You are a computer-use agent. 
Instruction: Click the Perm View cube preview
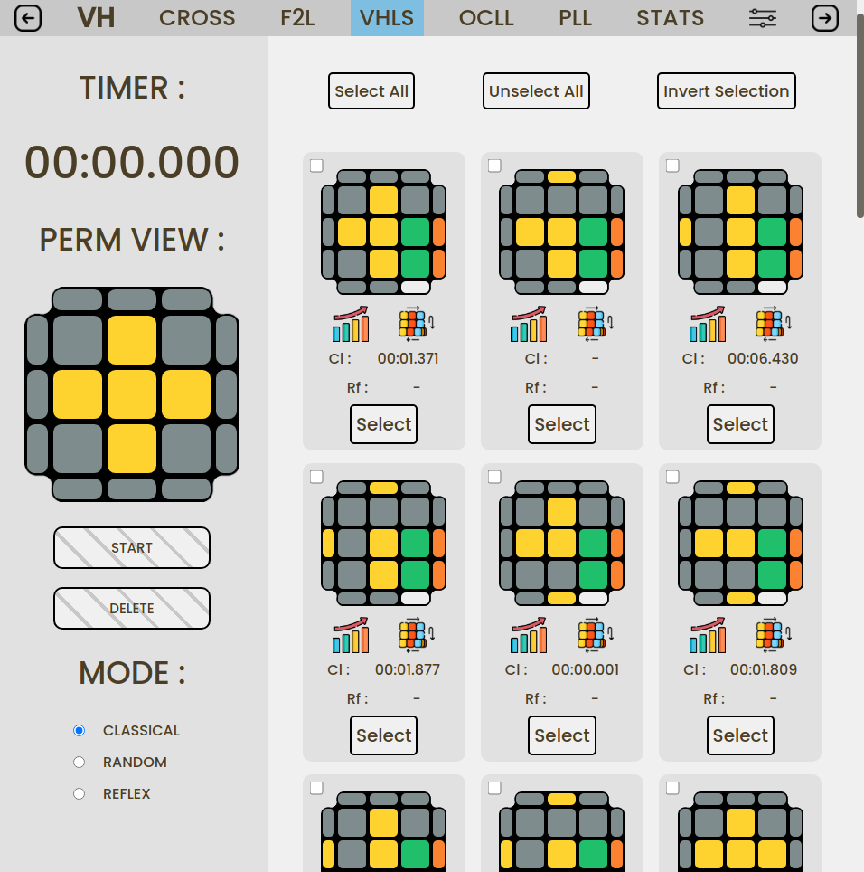point(132,394)
